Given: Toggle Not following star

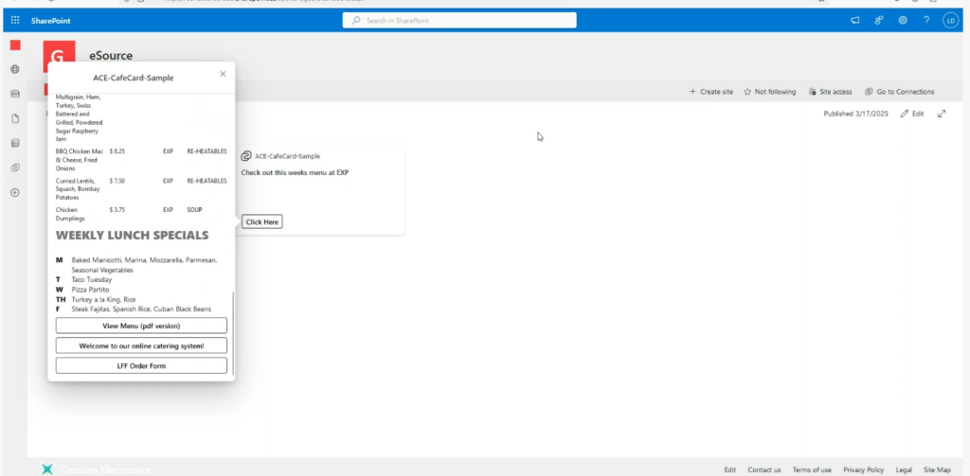Looking at the screenshot, I should 769,92.
